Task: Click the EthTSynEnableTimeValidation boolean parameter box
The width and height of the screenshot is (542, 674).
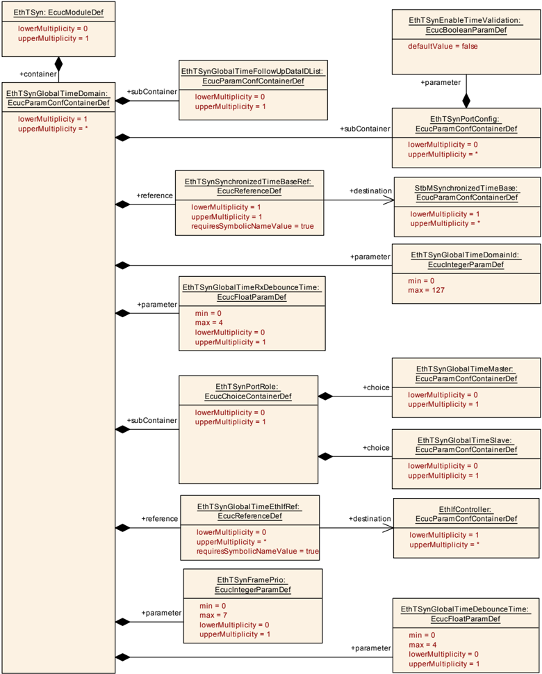Action: coord(466,42)
